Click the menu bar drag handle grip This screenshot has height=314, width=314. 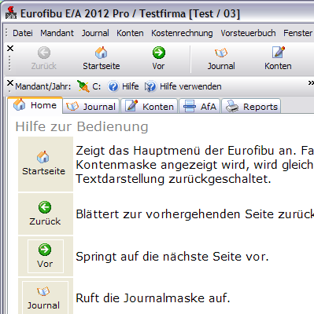tap(7, 33)
